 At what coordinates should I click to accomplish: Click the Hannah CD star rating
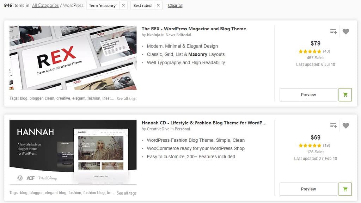(x=310, y=146)
